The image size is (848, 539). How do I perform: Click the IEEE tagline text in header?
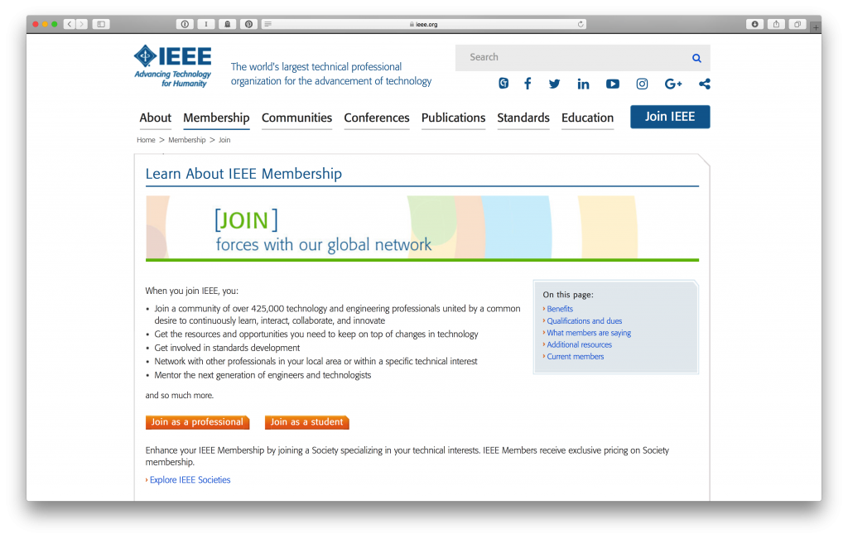click(x=331, y=74)
